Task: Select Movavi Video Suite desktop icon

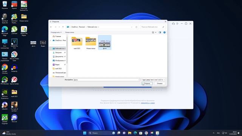Action: (14, 56)
